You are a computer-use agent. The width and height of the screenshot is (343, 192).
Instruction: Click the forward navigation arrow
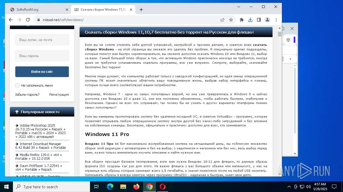coord(19,20)
